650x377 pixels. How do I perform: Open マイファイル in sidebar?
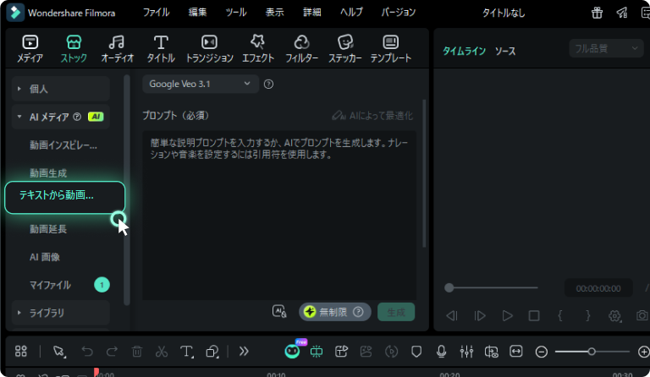50,285
